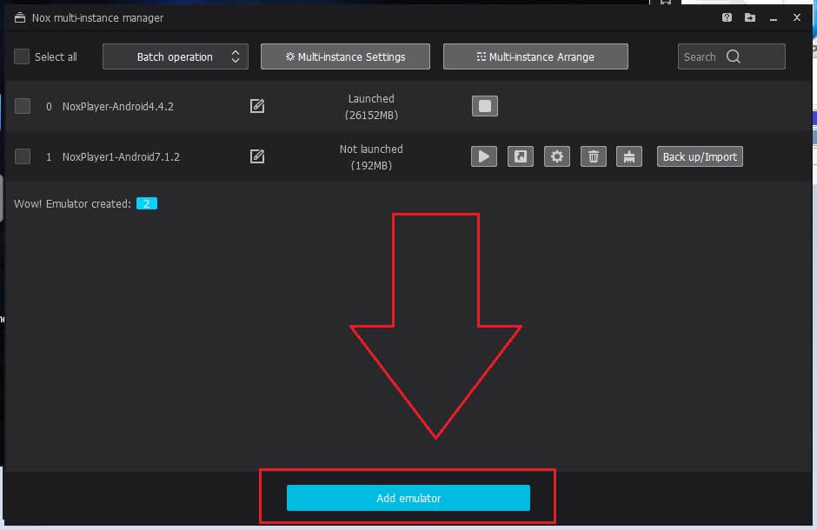Click the Back up/Import button
The height and width of the screenshot is (530, 817).
point(700,156)
